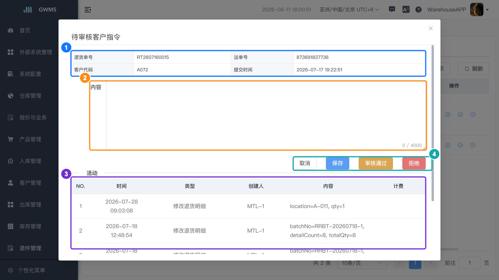
Task: Click approve check icon in first background row
Action: (x=460, y=114)
